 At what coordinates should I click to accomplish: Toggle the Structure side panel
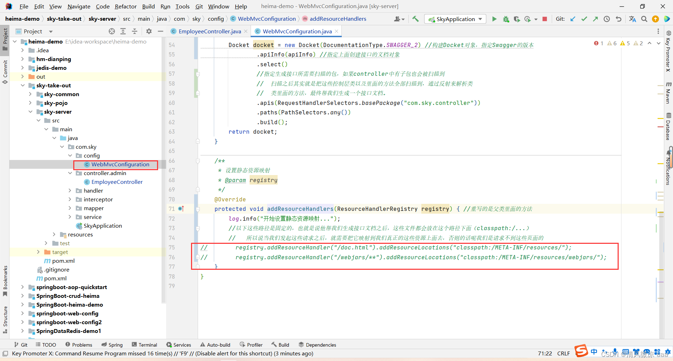5,319
